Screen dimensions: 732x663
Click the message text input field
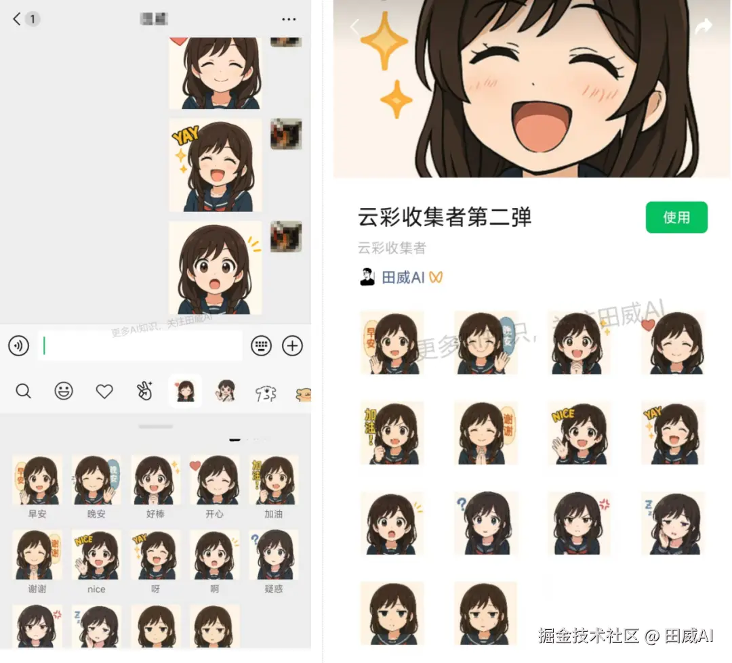[140, 346]
